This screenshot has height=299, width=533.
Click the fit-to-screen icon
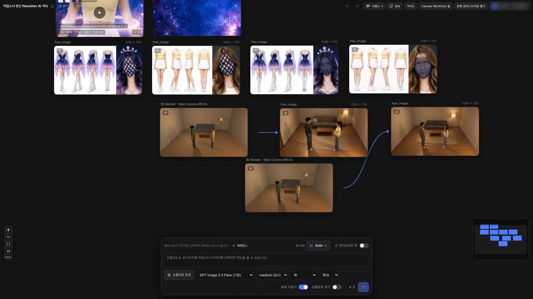point(8,244)
